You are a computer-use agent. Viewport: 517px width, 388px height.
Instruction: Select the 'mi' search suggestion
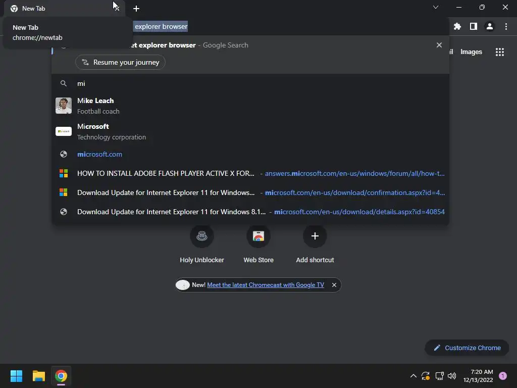pos(250,83)
